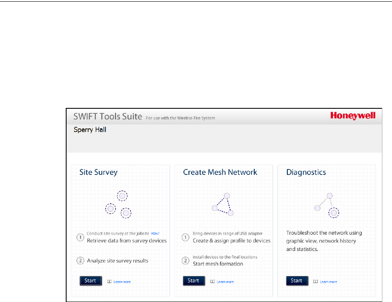The image size is (392, 302).
Task: Click step 1 circle in Create Mesh Network card
Action: click(x=185, y=237)
